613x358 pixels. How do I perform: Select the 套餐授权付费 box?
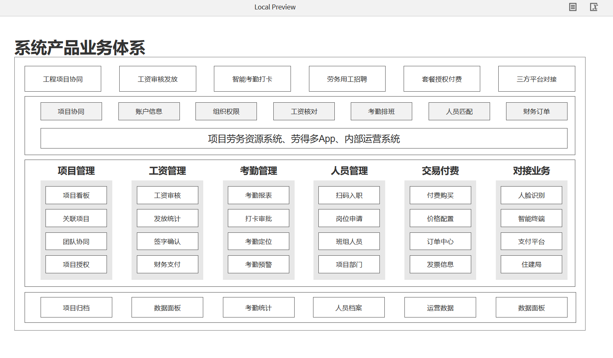click(442, 79)
